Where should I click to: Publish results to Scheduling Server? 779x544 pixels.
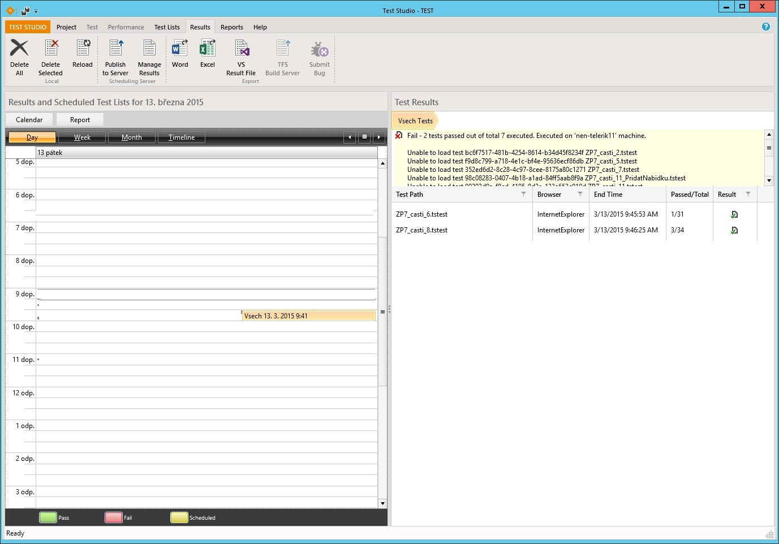coord(115,49)
